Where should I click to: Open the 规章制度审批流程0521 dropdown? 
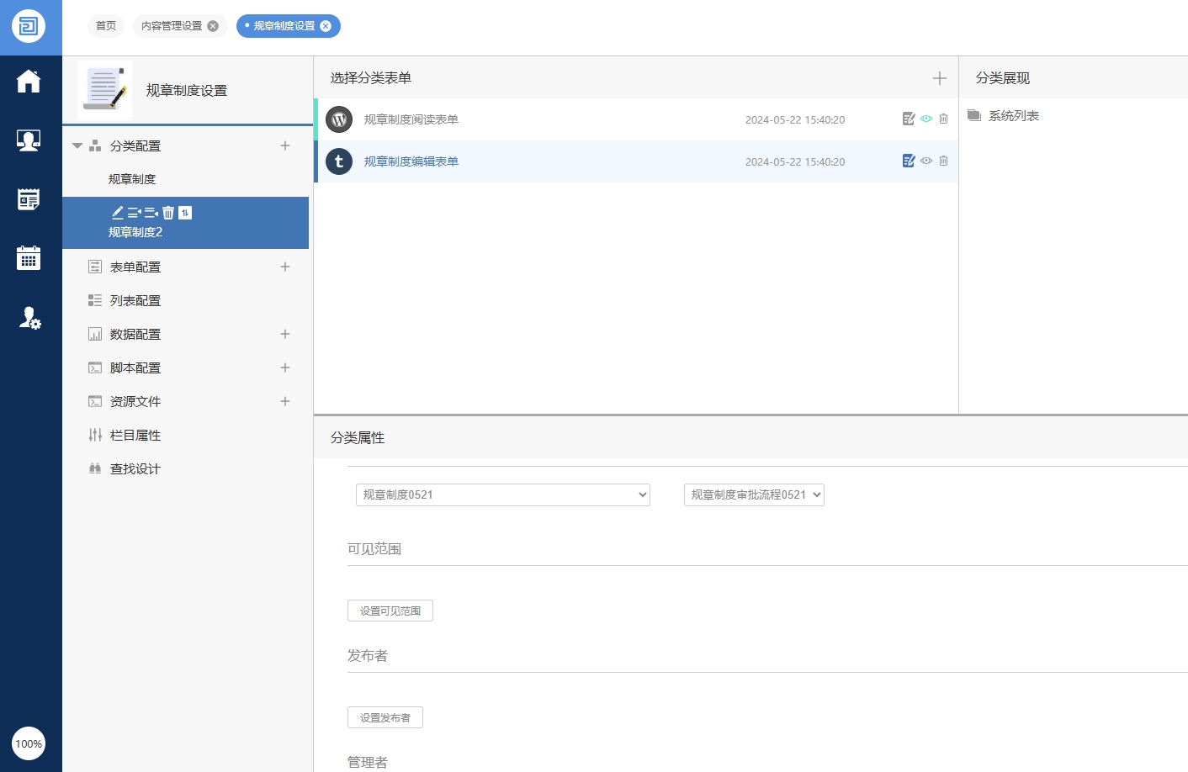[754, 494]
